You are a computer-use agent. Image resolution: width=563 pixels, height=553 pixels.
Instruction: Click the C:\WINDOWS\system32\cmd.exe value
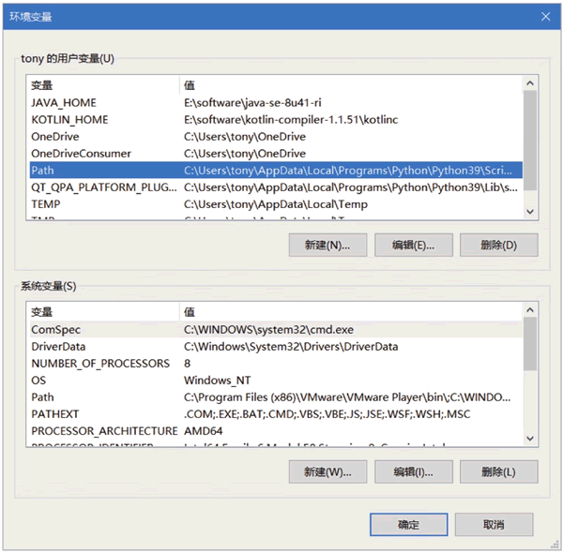(268, 330)
